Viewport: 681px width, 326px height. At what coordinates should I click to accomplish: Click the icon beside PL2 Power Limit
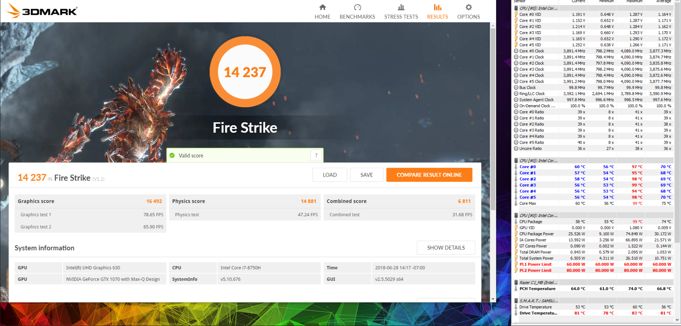(516, 271)
